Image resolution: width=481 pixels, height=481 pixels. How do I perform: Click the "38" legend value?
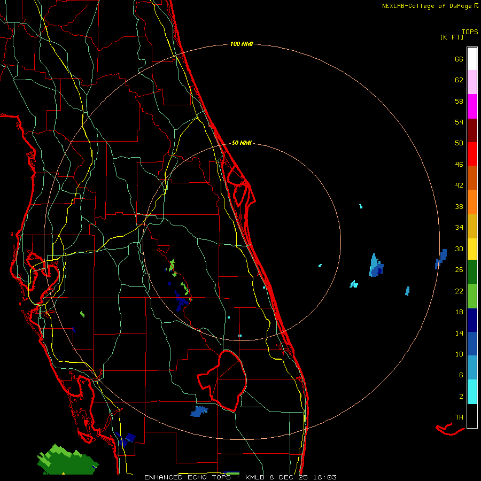[459, 207]
